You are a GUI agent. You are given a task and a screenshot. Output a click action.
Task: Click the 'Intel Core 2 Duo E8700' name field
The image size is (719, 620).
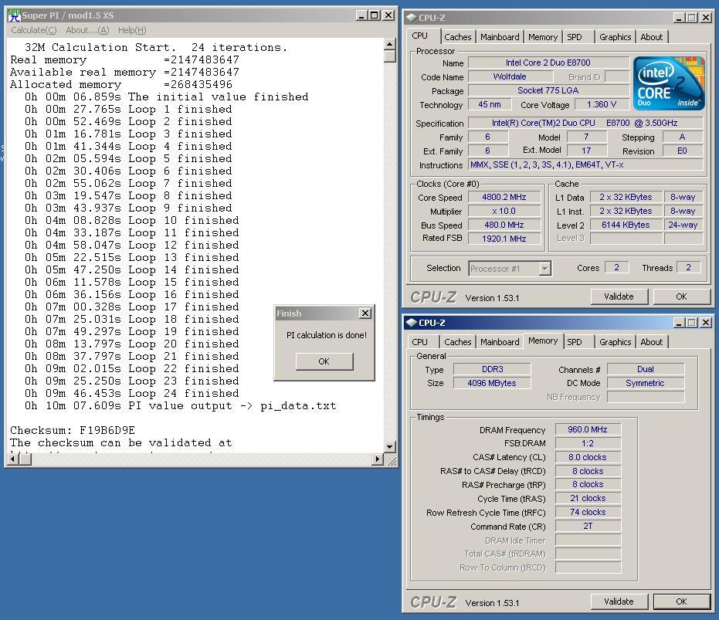pyautogui.click(x=548, y=63)
